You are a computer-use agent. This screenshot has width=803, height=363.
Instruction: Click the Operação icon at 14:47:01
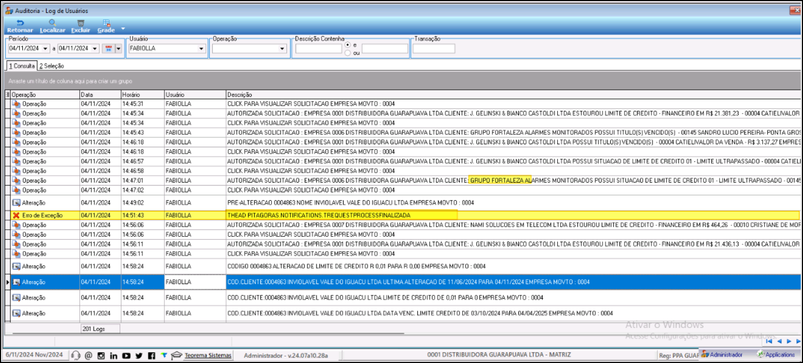(16, 180)
